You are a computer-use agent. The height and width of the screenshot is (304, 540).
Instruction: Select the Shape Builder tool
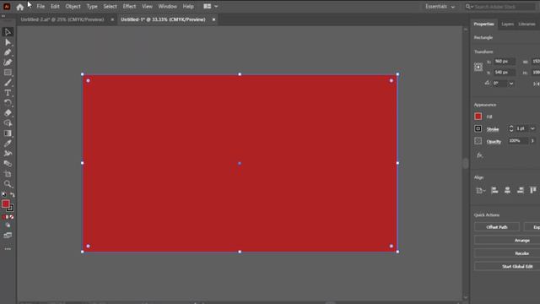coord(8,123)
